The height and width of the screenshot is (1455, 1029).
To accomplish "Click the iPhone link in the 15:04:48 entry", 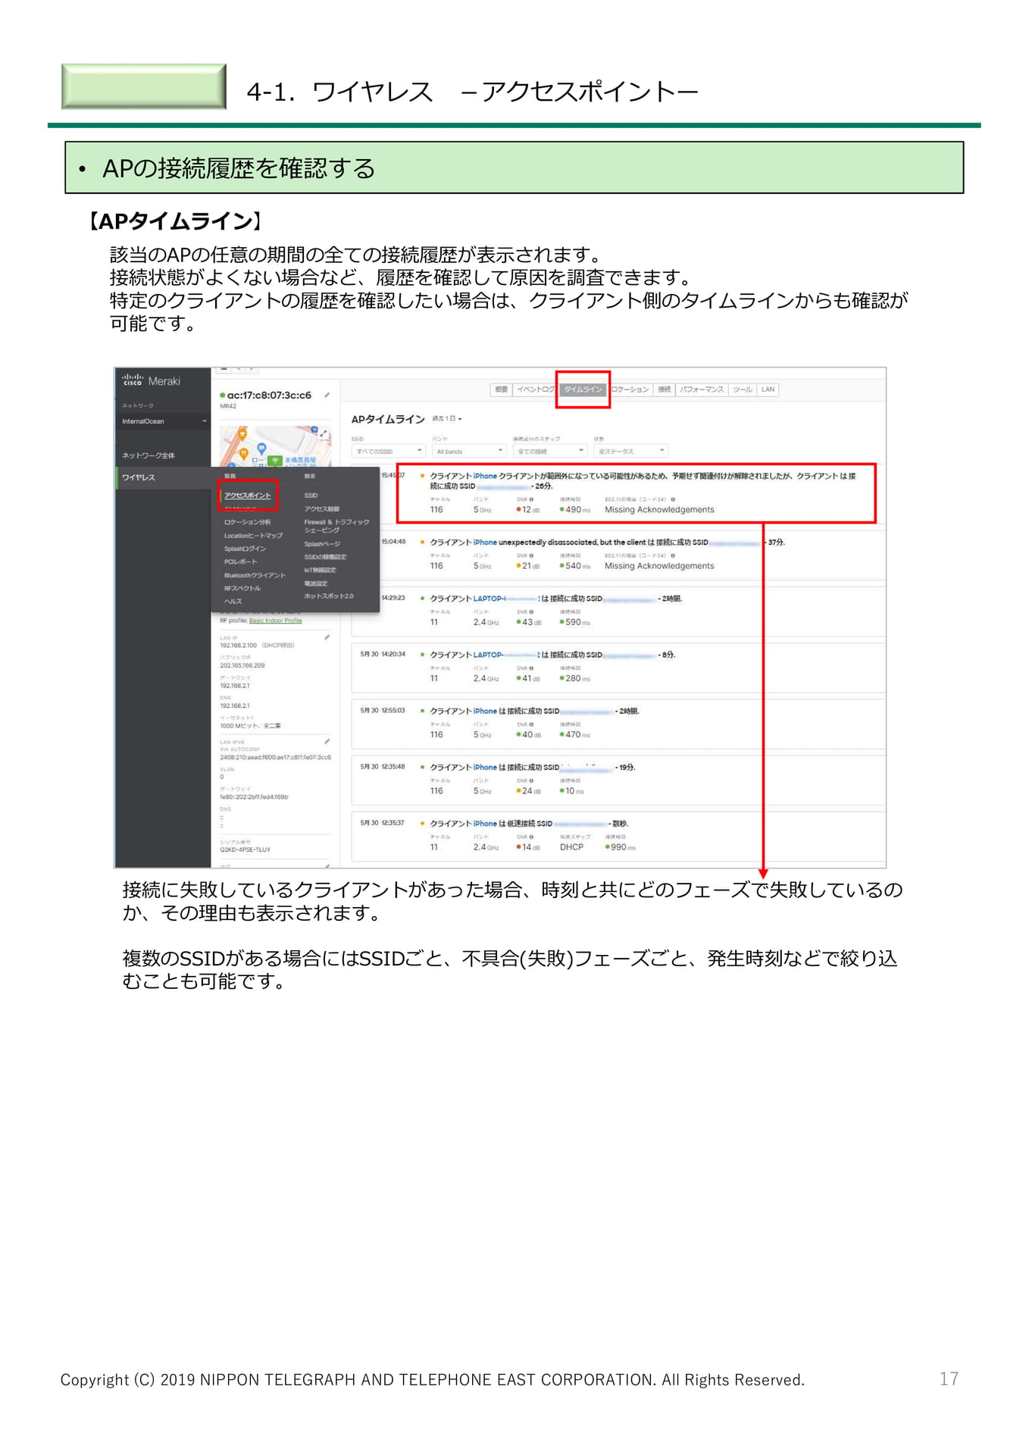I will 485,543.
